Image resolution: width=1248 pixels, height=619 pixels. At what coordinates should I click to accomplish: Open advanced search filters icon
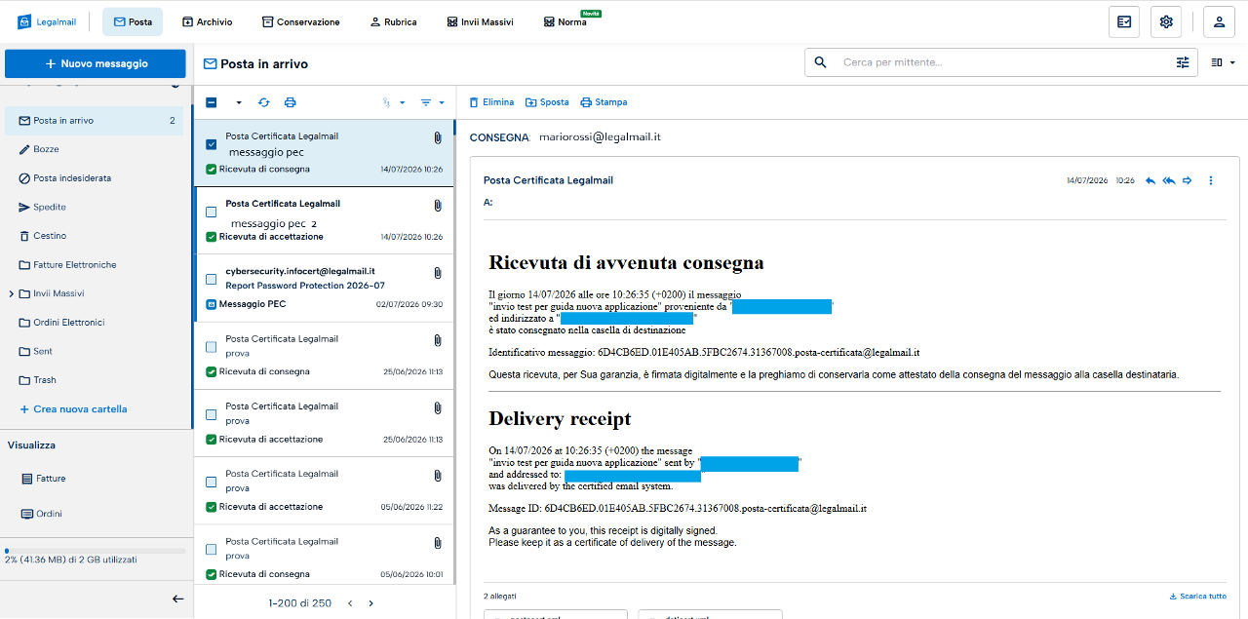[x=1183, y=62]
